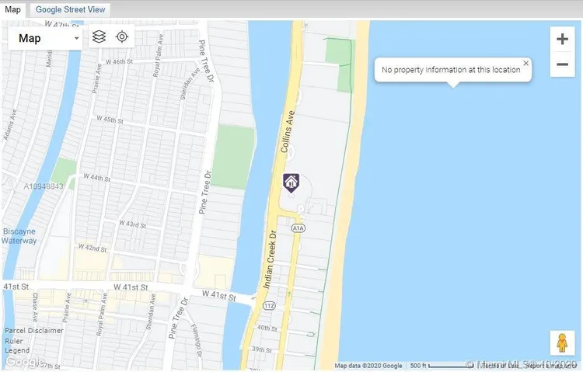Close the no property information popup
Viewport: 583px width, 372px height.
tap(525, 63)
